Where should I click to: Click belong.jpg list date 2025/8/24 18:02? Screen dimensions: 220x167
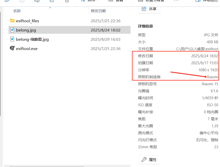[x=105, y=30]
